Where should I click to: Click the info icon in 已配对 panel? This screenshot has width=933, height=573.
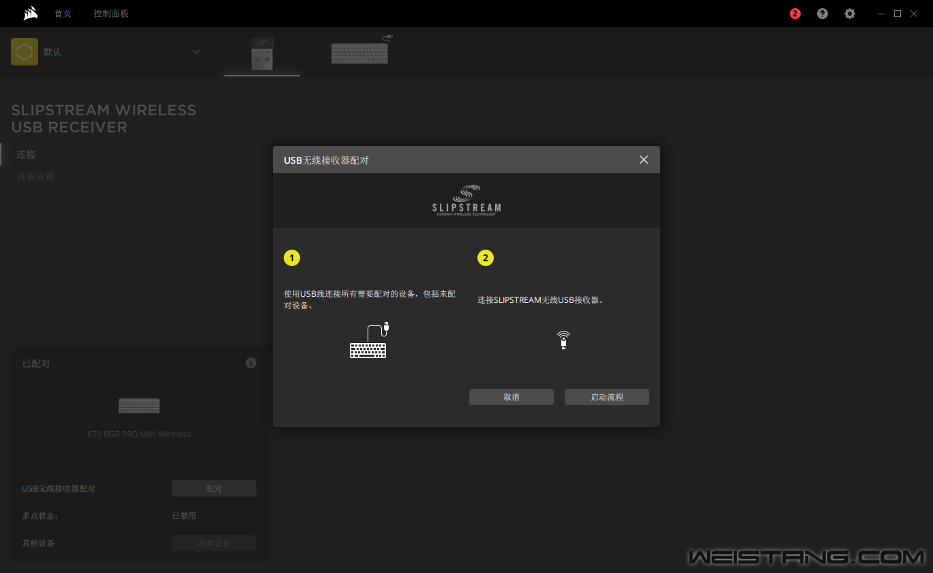click(x=251, y=363)
